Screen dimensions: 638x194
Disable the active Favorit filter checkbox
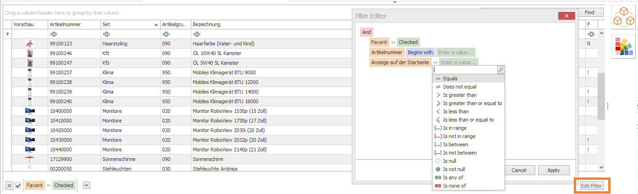(x=18, y=185)
